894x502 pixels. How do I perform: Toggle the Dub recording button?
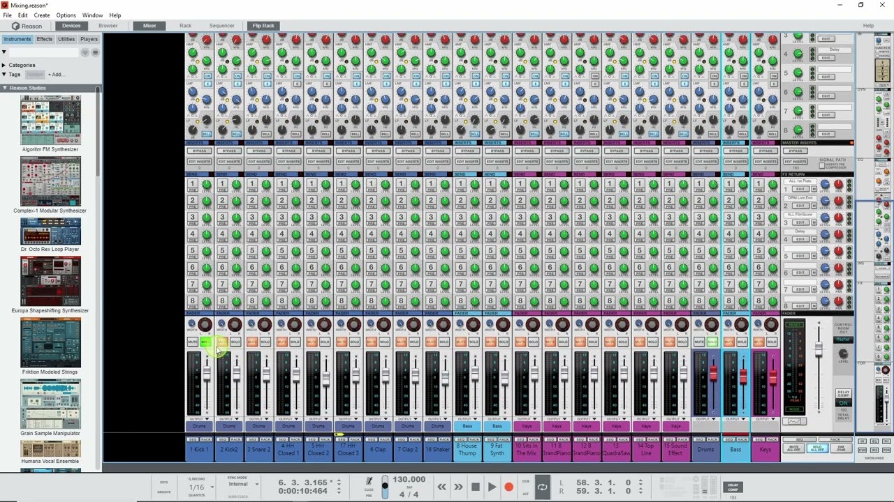tap(525, 481)
